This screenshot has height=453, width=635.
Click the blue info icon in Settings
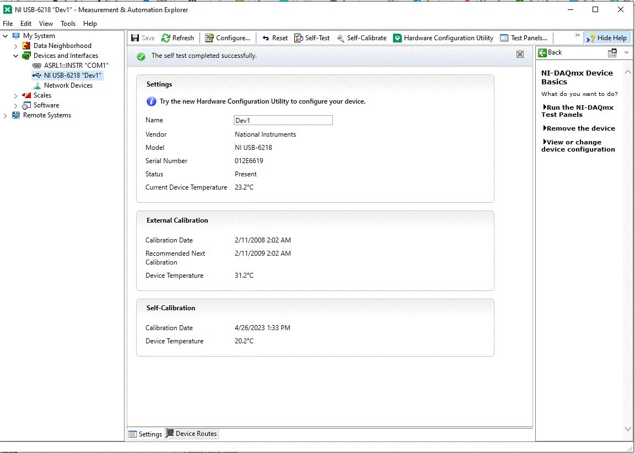click(151, 101)
